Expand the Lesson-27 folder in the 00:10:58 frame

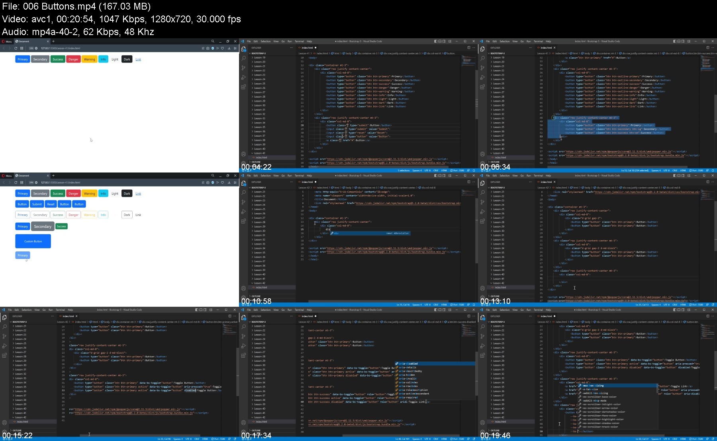tap(259, 218)
